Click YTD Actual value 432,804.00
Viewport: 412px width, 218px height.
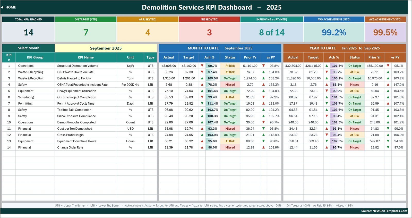[x=293, y=66]
